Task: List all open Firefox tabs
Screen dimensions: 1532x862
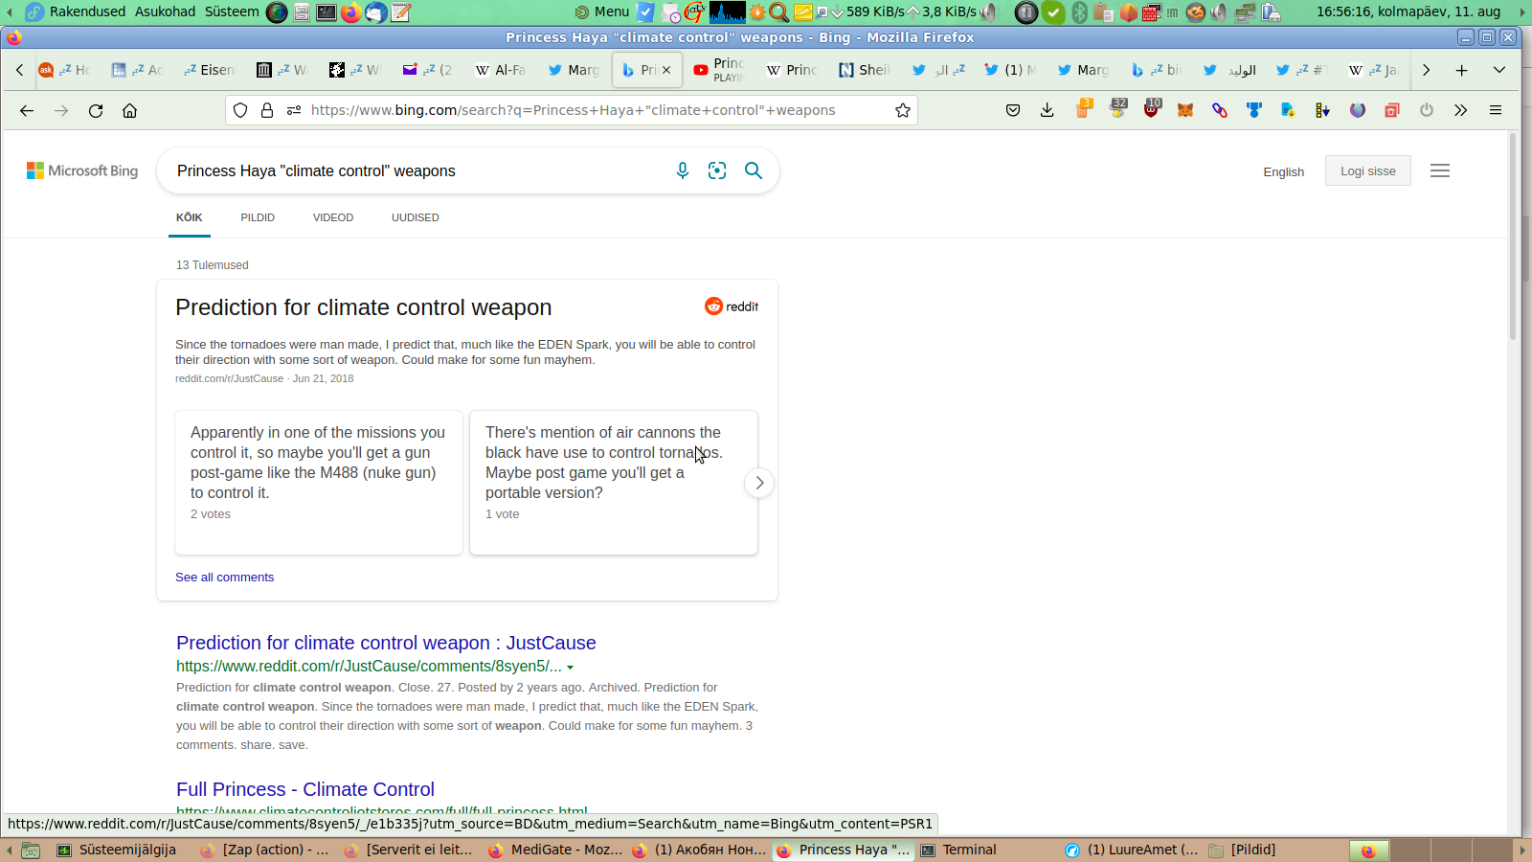Action: coord(1499,70)
